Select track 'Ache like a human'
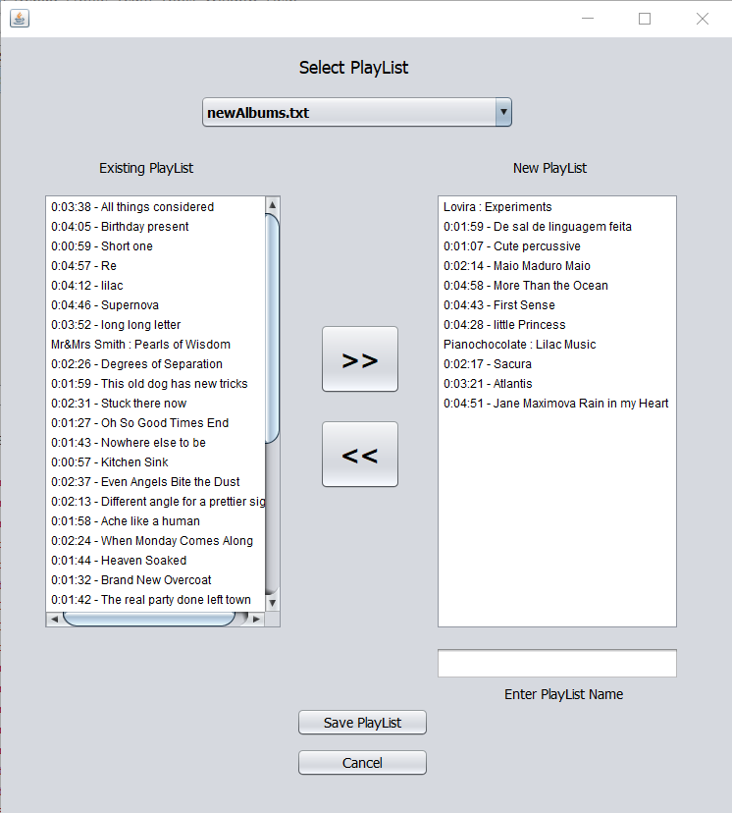This screenshot has width=732, height=813. pyautogui.click(x=155, y=522)
